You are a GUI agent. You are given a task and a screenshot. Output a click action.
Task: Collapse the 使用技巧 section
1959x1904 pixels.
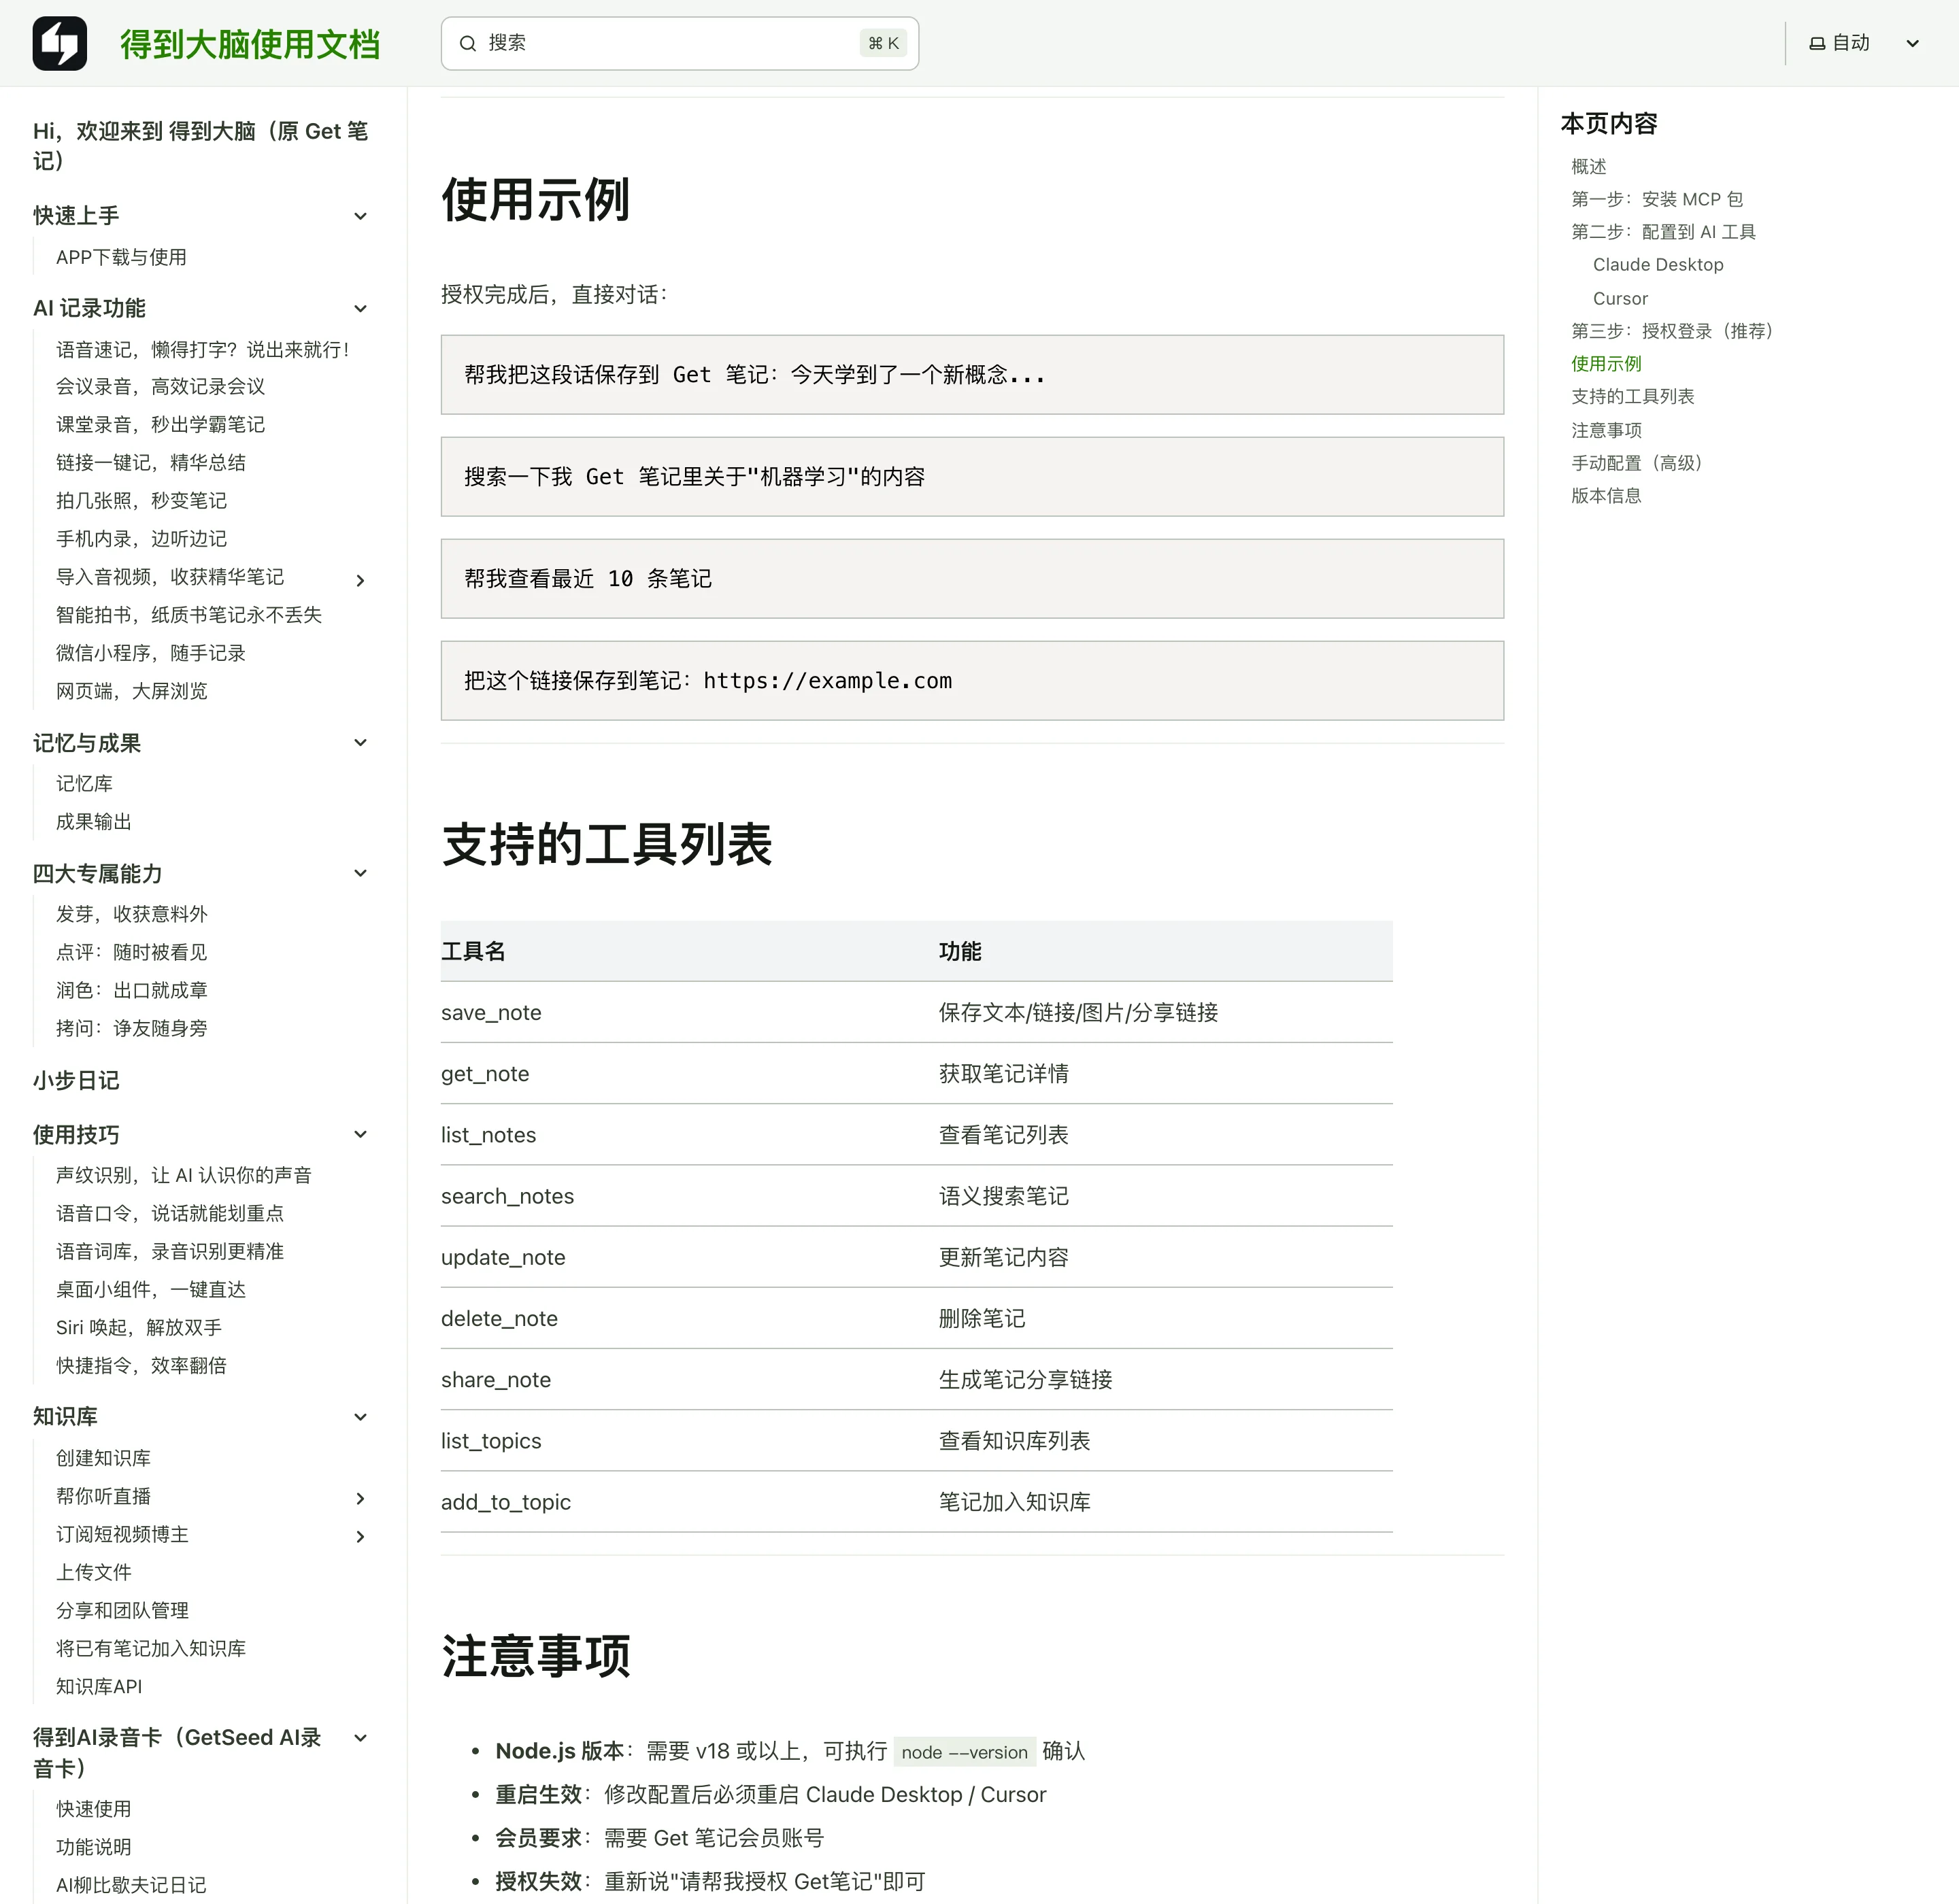pyautogui.click(x=361, y=1134)
